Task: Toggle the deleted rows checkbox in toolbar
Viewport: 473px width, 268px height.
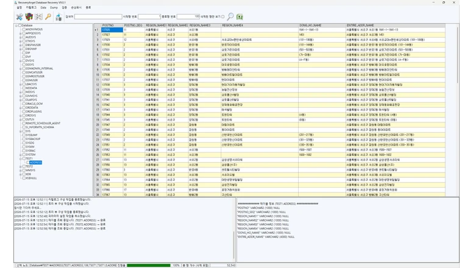Action: pyautogui.click(x=223, y=16)
